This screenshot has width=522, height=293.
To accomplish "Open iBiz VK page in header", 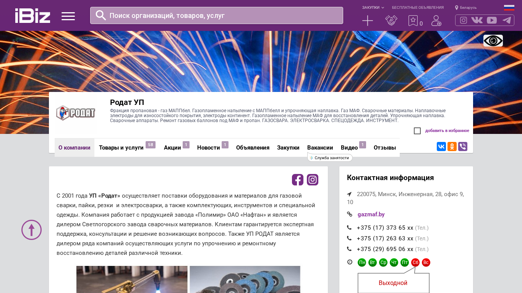I will [477, 20].
